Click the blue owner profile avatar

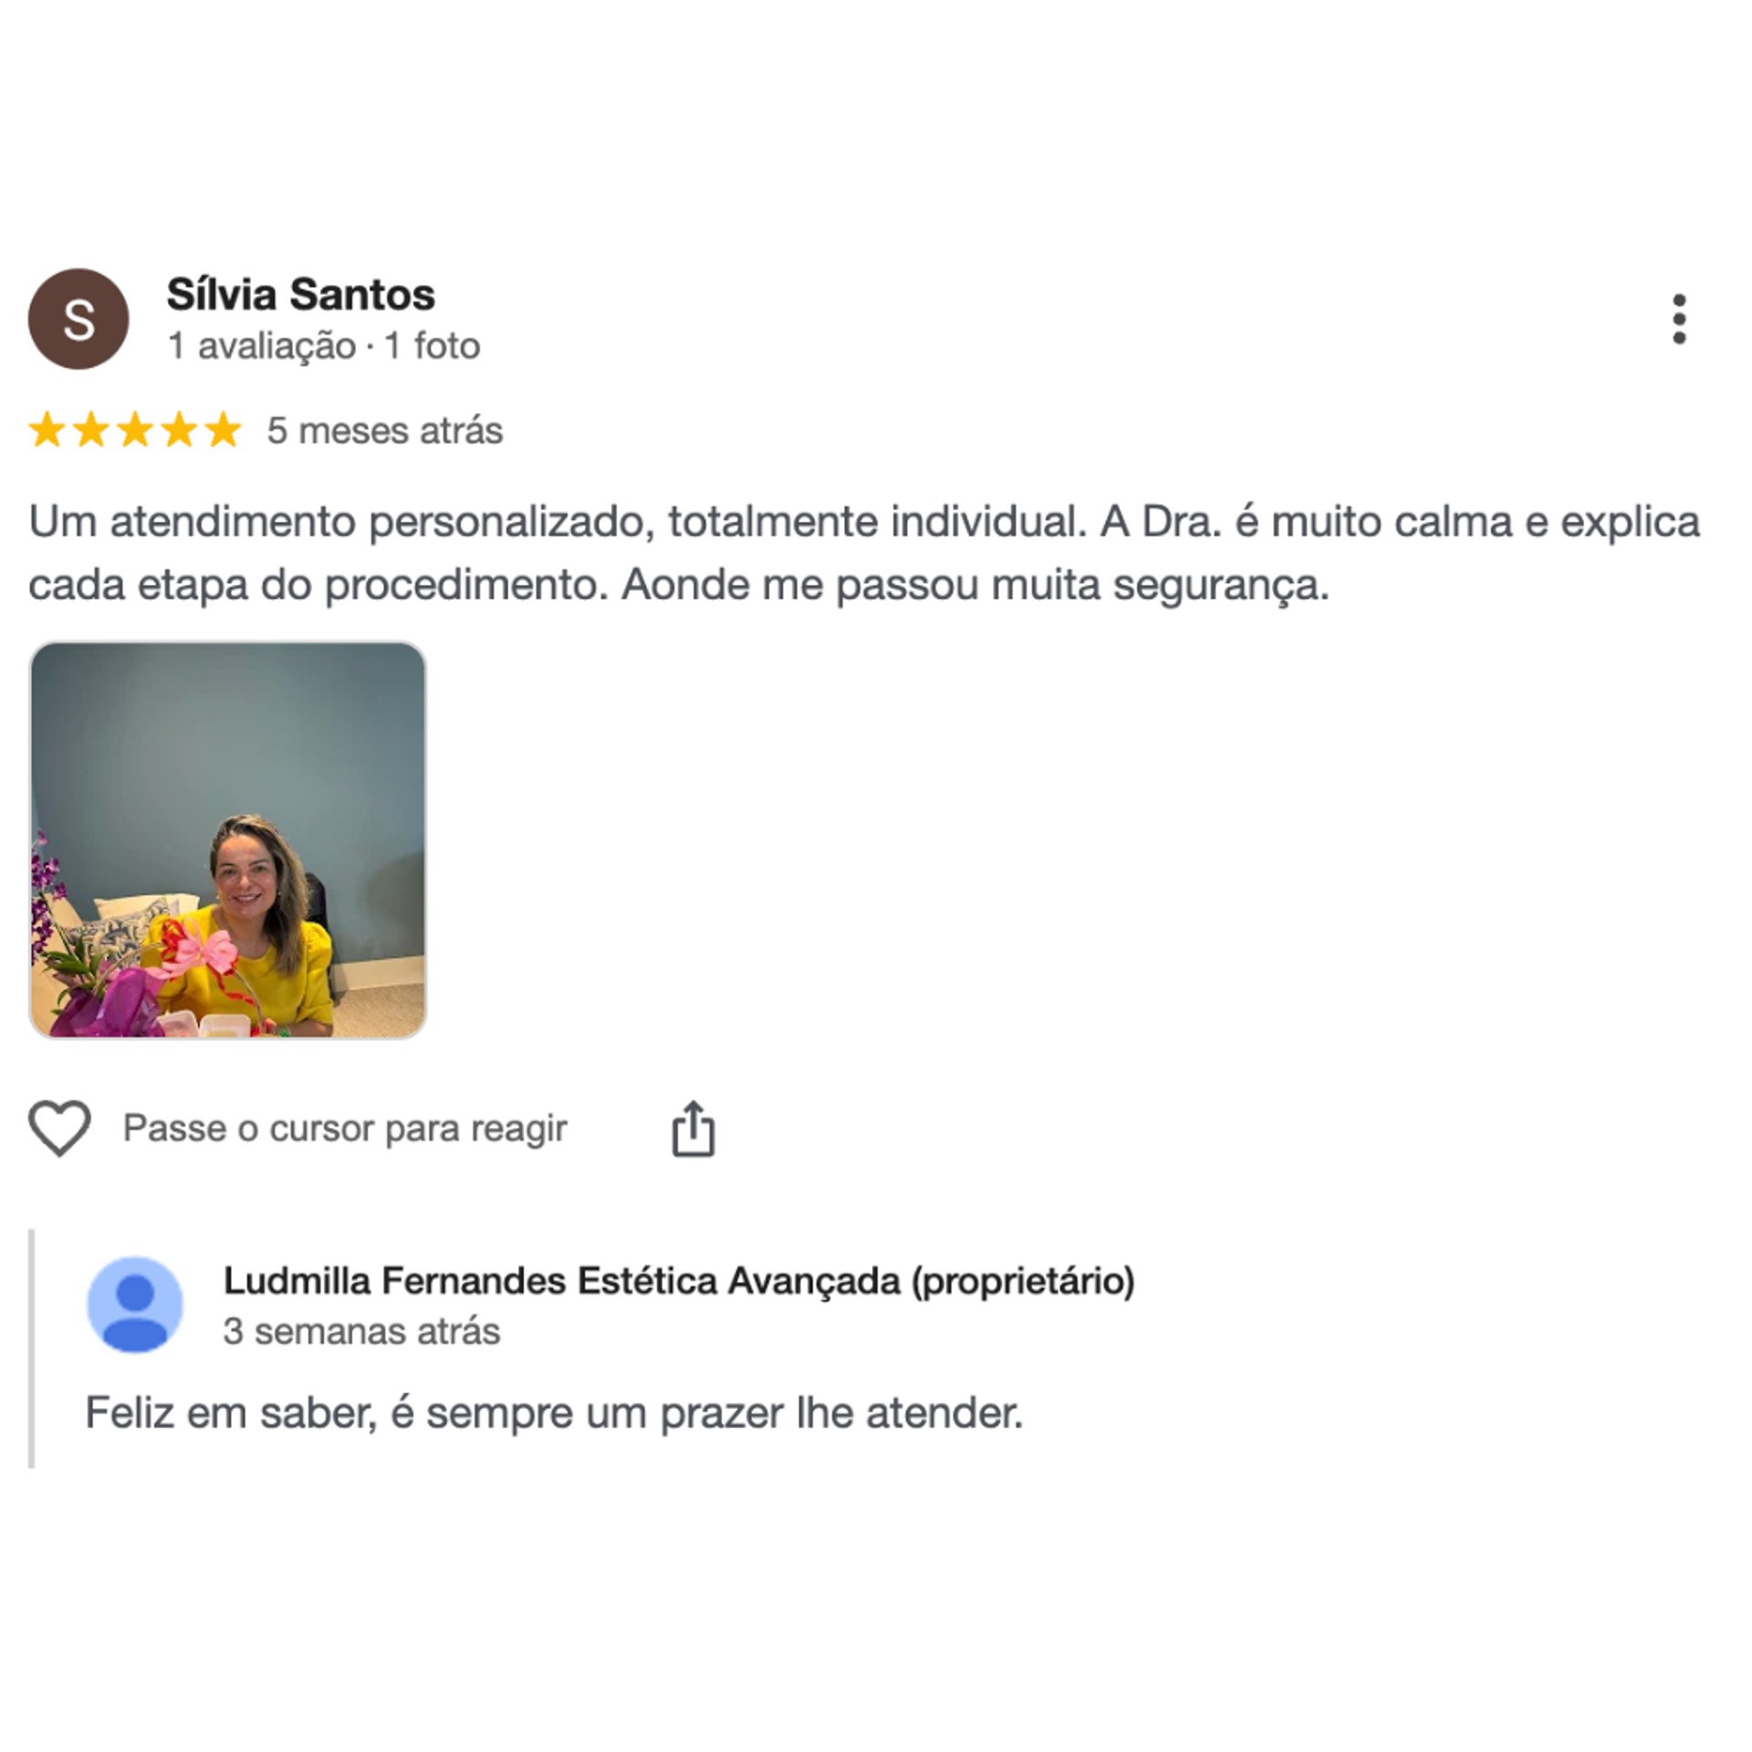click(135, 1305)
